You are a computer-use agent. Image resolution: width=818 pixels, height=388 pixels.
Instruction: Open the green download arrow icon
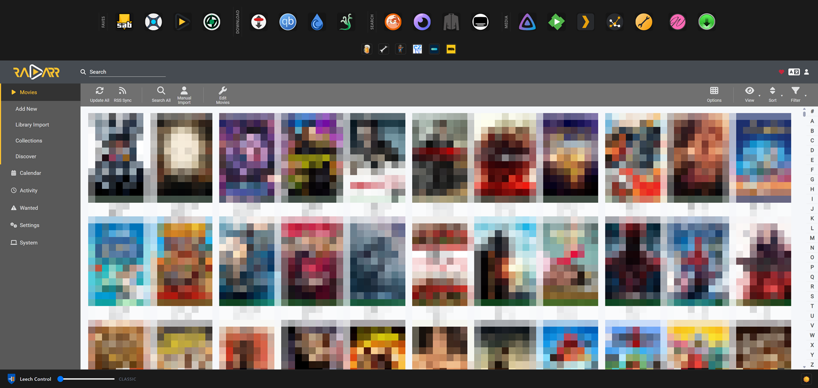707,22
